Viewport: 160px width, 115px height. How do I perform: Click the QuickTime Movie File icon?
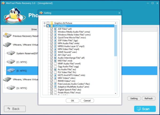(x=55, y=38)
